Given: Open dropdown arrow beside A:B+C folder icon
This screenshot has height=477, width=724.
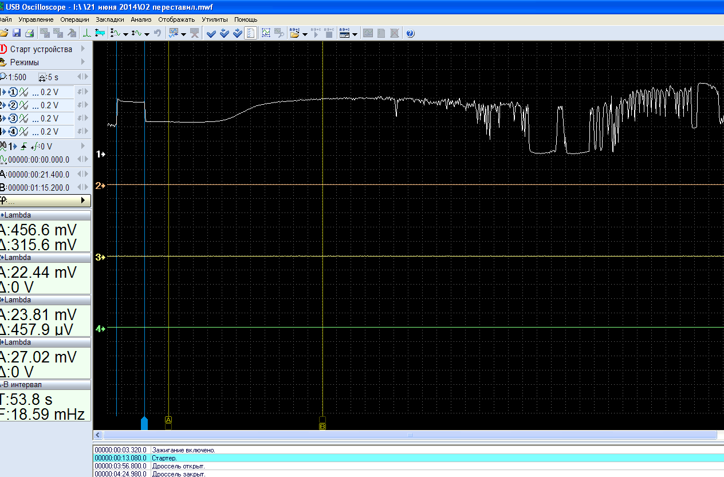Looking at the screenshot, I should pyautogui.click(x=305, y=34).
